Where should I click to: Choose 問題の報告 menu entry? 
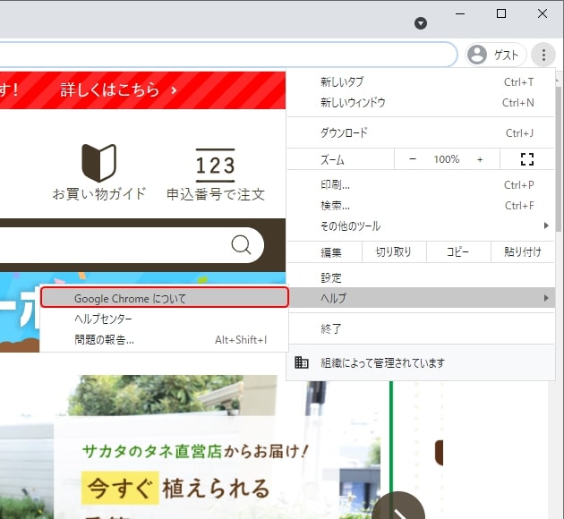pyautogui.click(x=104, y=340)
